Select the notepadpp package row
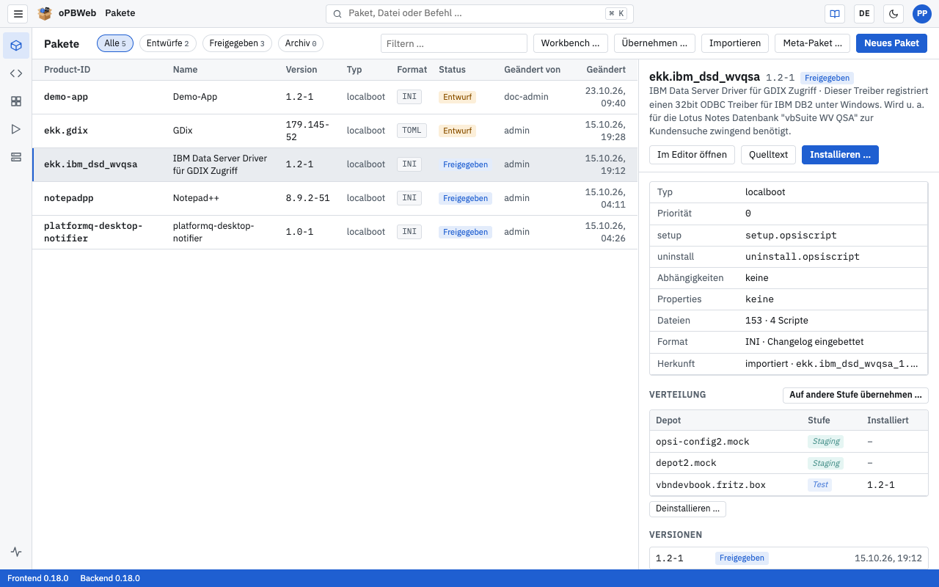 click(335, 198)
